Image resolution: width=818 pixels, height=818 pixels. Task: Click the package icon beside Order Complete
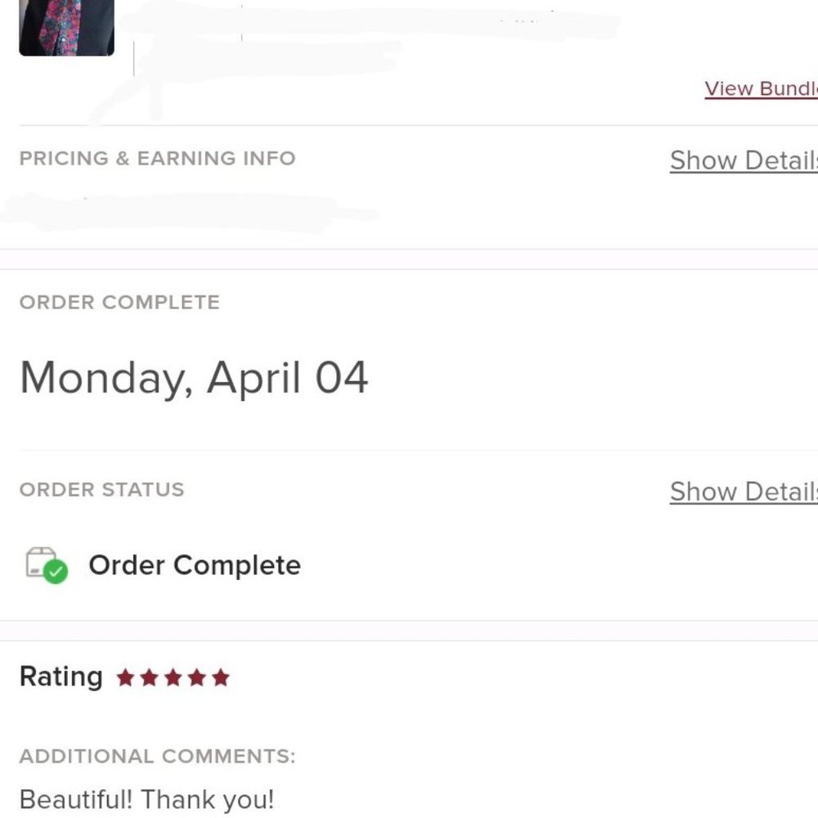(41, 563)
